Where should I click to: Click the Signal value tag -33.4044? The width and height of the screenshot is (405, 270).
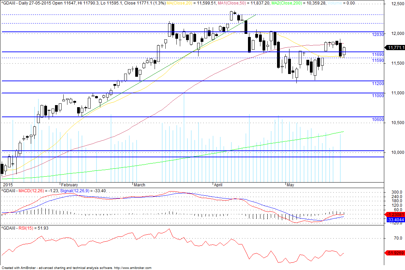tap(395, 220)
